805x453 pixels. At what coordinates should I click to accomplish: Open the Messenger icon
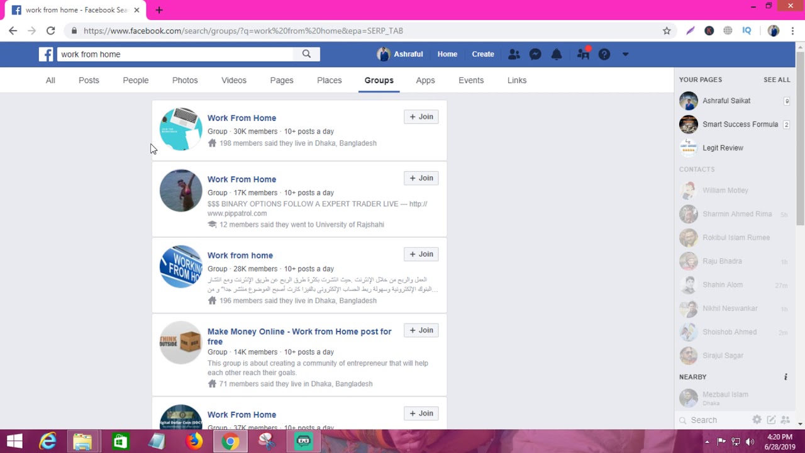(535, 54)
